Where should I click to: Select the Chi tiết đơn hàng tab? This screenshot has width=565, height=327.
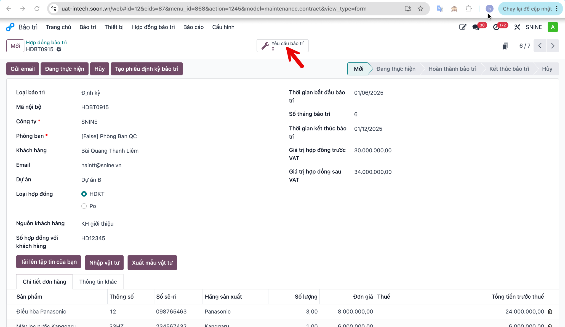44,282
